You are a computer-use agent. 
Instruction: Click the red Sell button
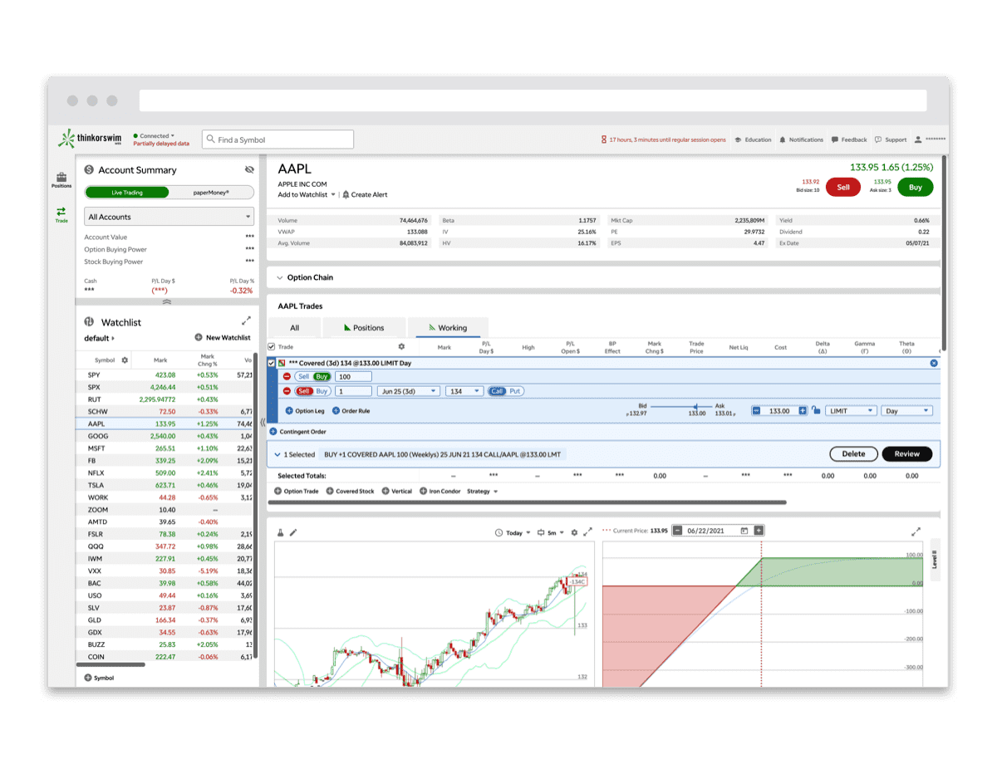click(x=842, y=187)
